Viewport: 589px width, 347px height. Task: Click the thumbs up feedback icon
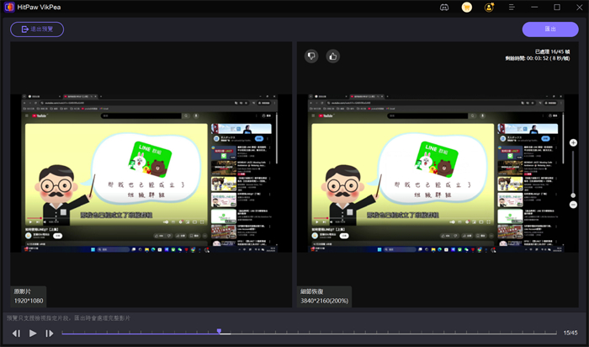[x=332, y=56]
